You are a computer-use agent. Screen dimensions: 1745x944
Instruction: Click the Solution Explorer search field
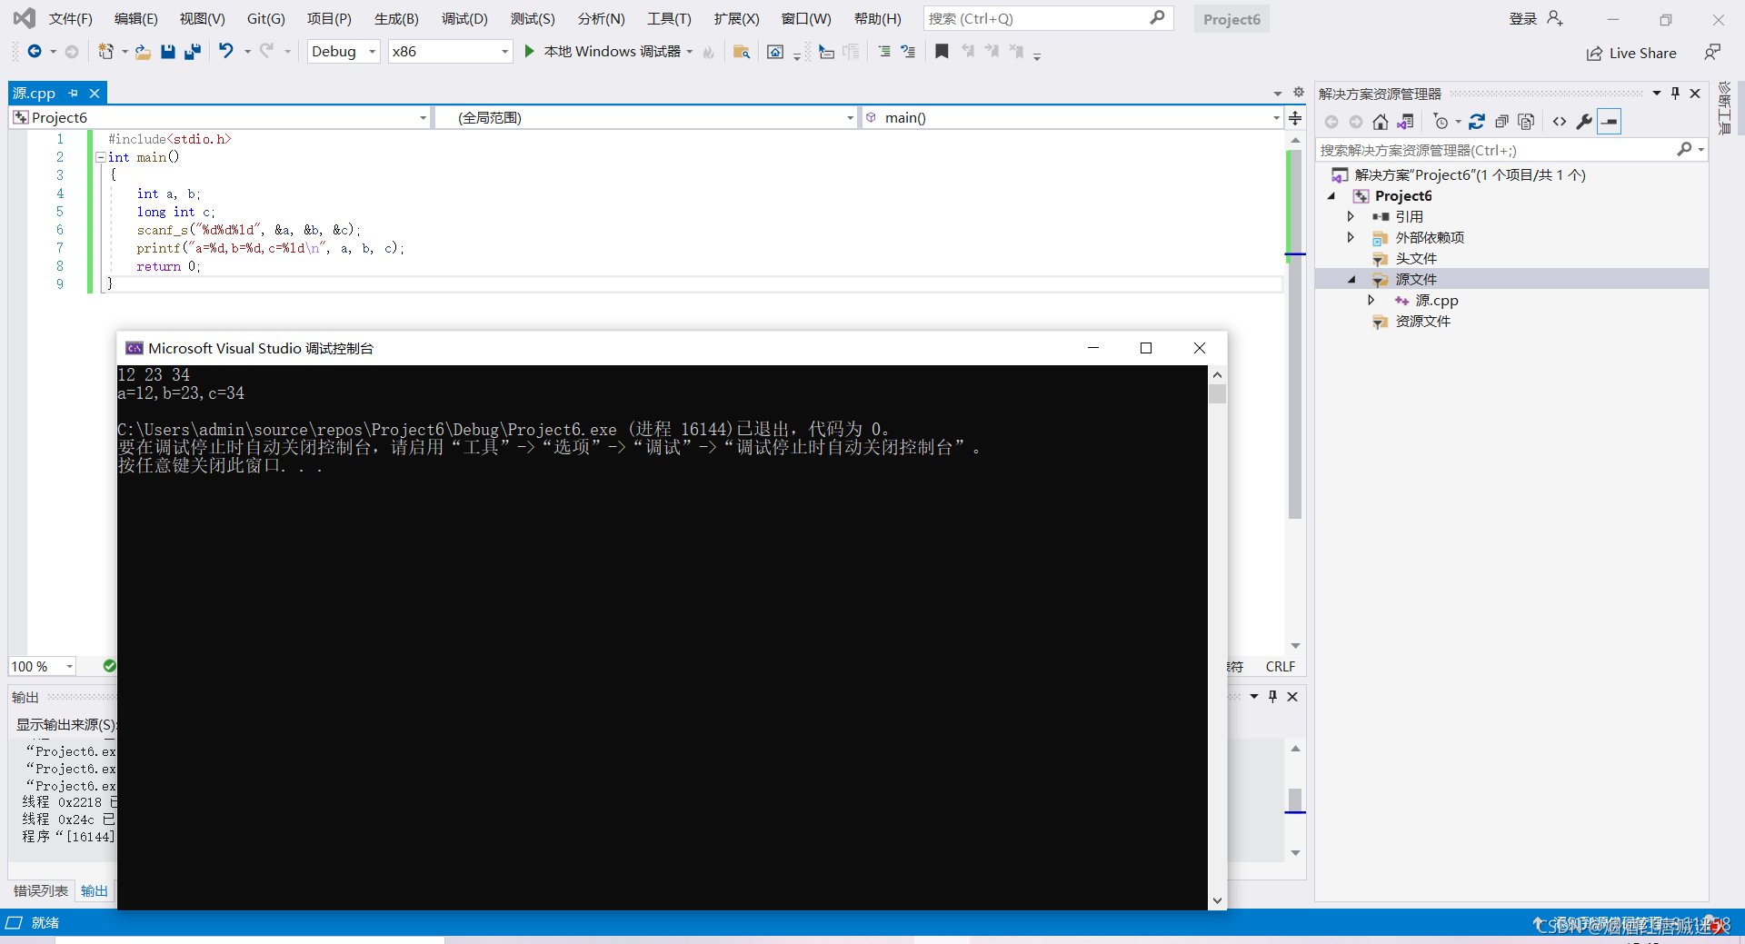click(1511, 150)
